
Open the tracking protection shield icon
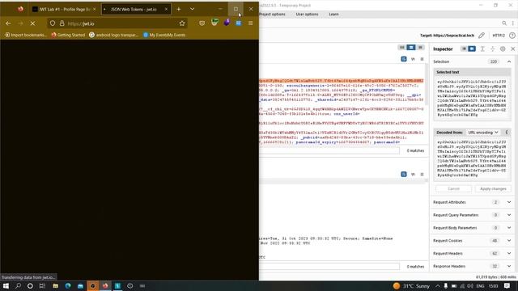click(53, 23)
